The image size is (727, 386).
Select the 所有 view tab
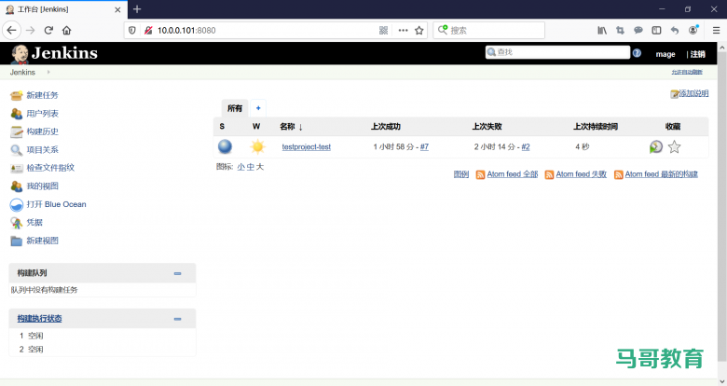[235, 108]
